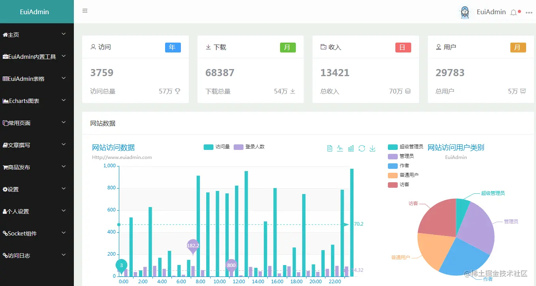Click the 月 badge on 下载 card
Viewport: 536px width, 286px height.
point(288,47)
